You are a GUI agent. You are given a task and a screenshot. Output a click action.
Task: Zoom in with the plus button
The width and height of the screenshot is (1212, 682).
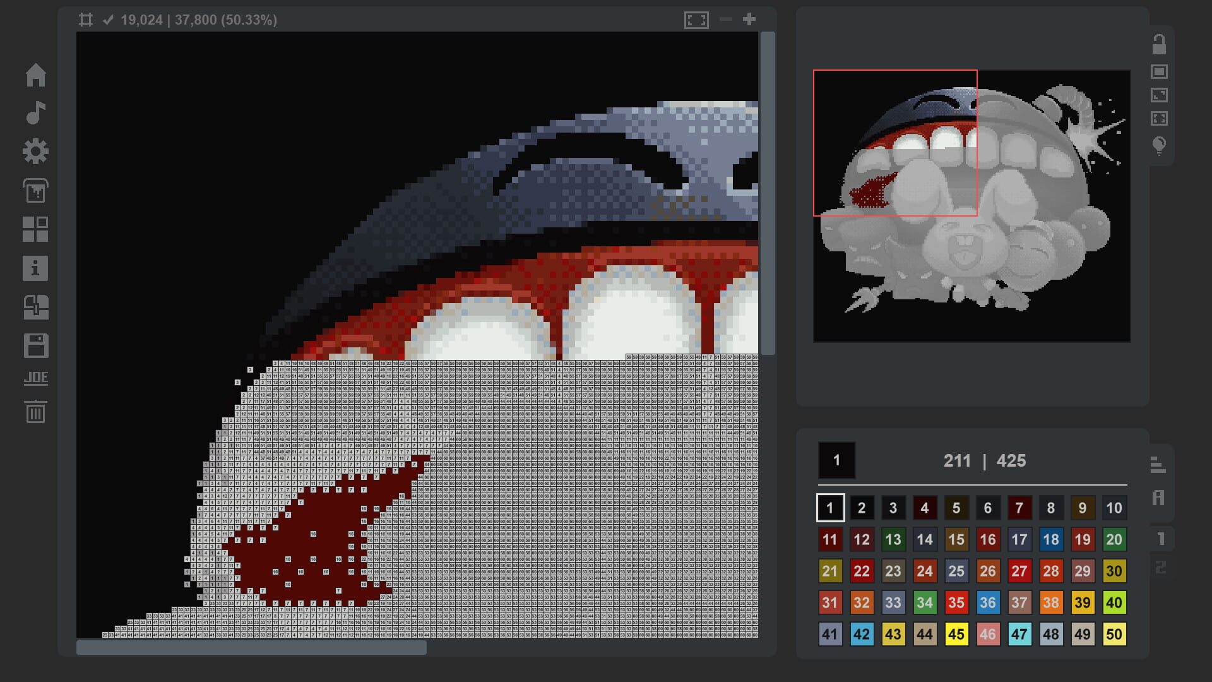click(749, 19)
